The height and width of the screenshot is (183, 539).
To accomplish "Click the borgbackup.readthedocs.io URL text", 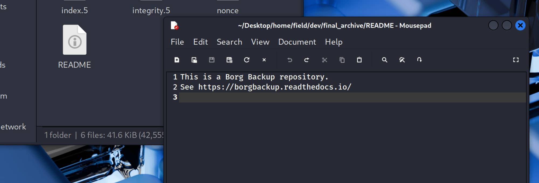I will click(275, 87).
